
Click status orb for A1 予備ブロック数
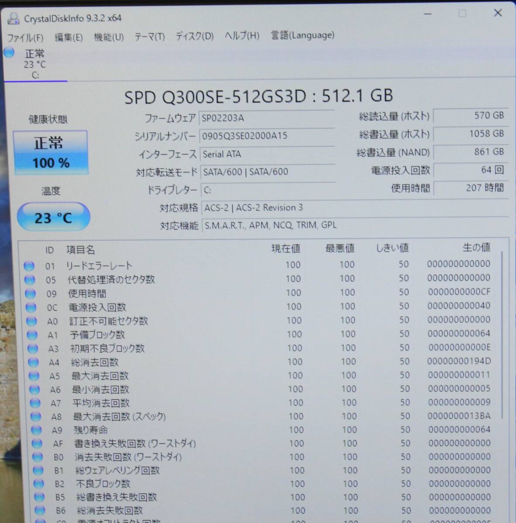[x=32, y=335]
